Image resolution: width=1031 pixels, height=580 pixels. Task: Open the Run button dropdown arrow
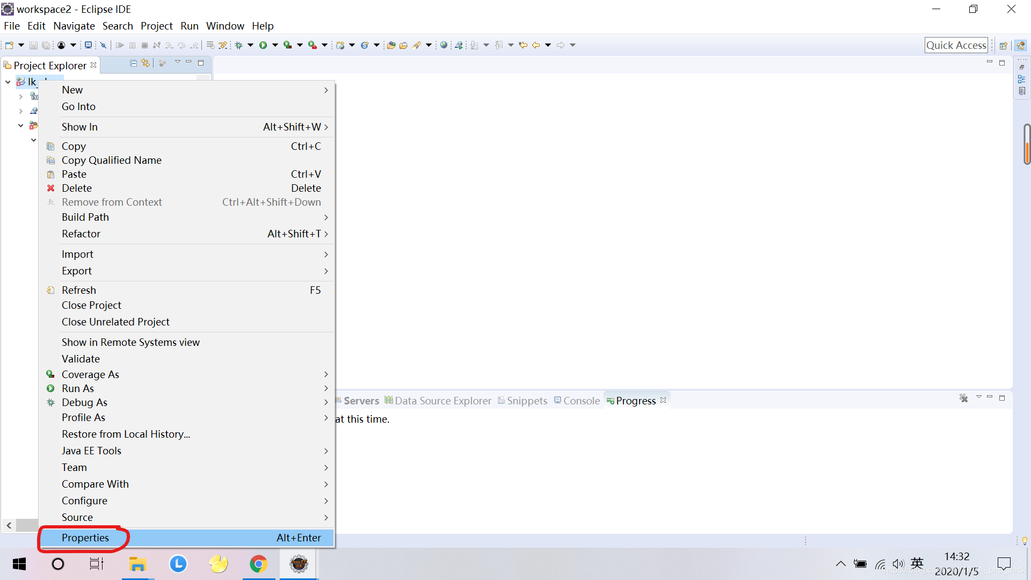click(x=275, y=45)
